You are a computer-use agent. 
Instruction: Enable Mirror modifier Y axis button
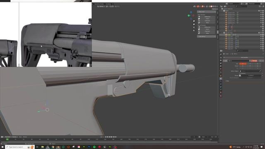(x=250, y=64)
